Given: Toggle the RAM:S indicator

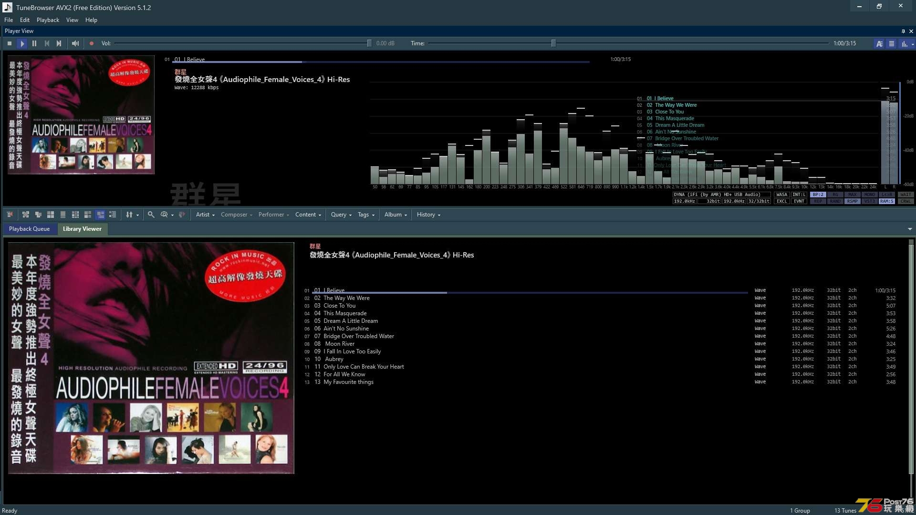Looking at the screenshot, I should (x=887, y=201).
